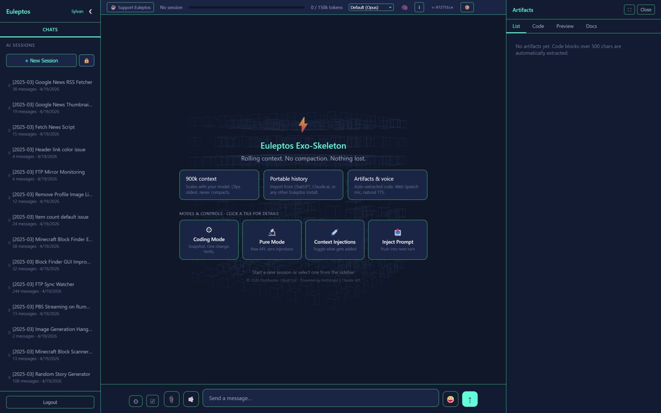661x413 pixels.
Task: Open session Header link color issue
Action: [x=50, y=153]
